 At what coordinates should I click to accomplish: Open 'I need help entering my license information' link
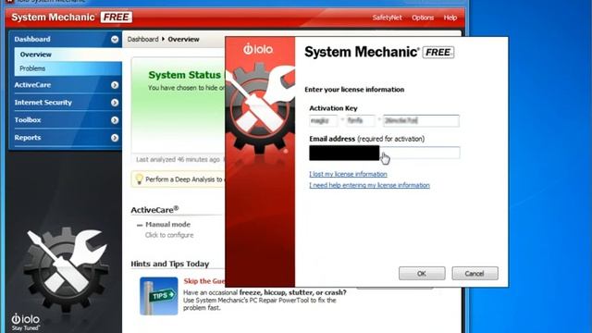coord(369,185)
